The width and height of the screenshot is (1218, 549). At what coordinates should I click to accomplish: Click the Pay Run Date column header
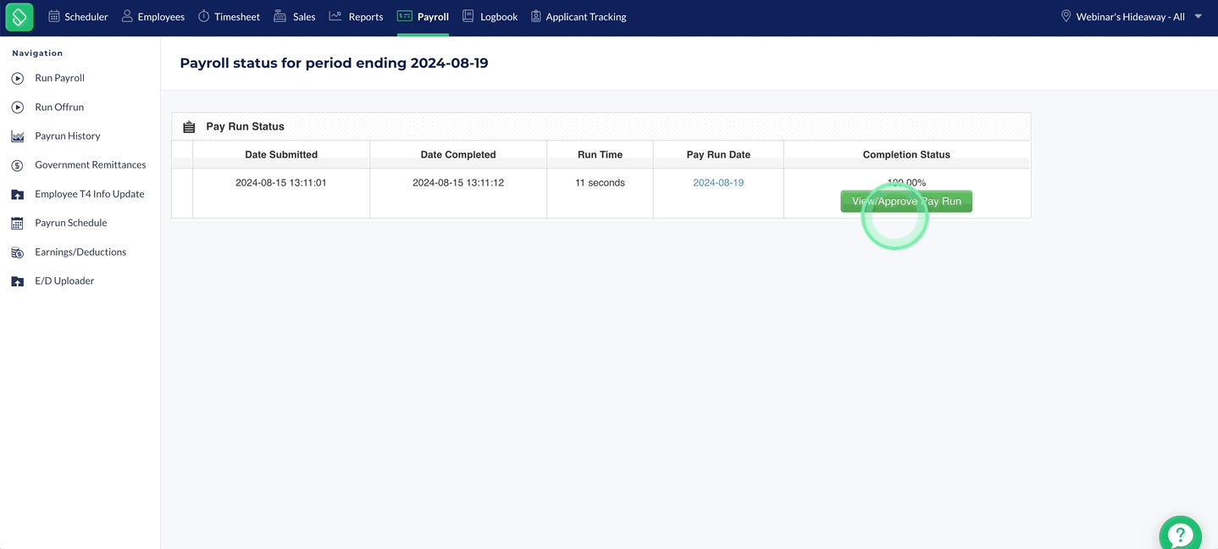[718, 155]
